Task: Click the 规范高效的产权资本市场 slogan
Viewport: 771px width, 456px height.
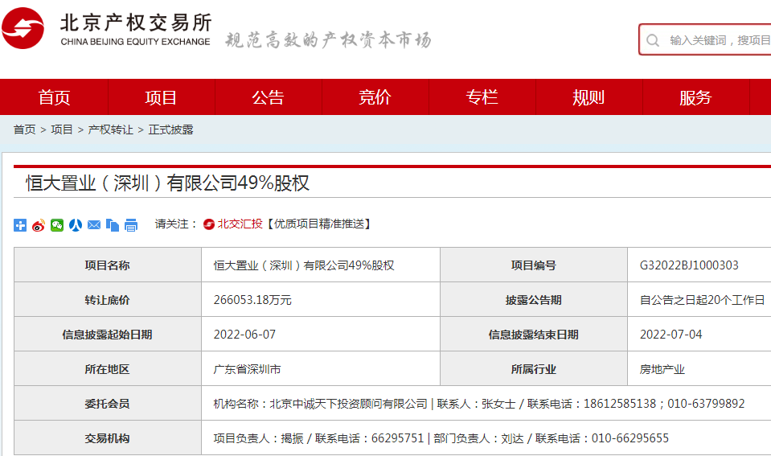Action: pyautogui.click(x=329, y=40)
